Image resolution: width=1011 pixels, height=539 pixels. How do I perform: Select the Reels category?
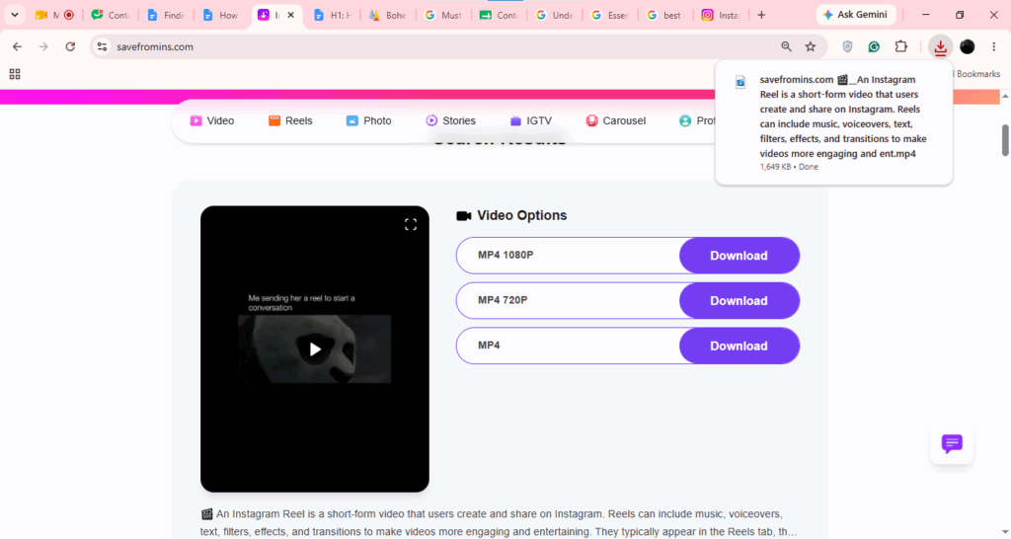point(290,120)
